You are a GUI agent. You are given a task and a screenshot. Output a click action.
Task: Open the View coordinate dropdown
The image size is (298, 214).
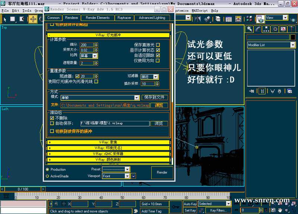[x=276, y=18]
